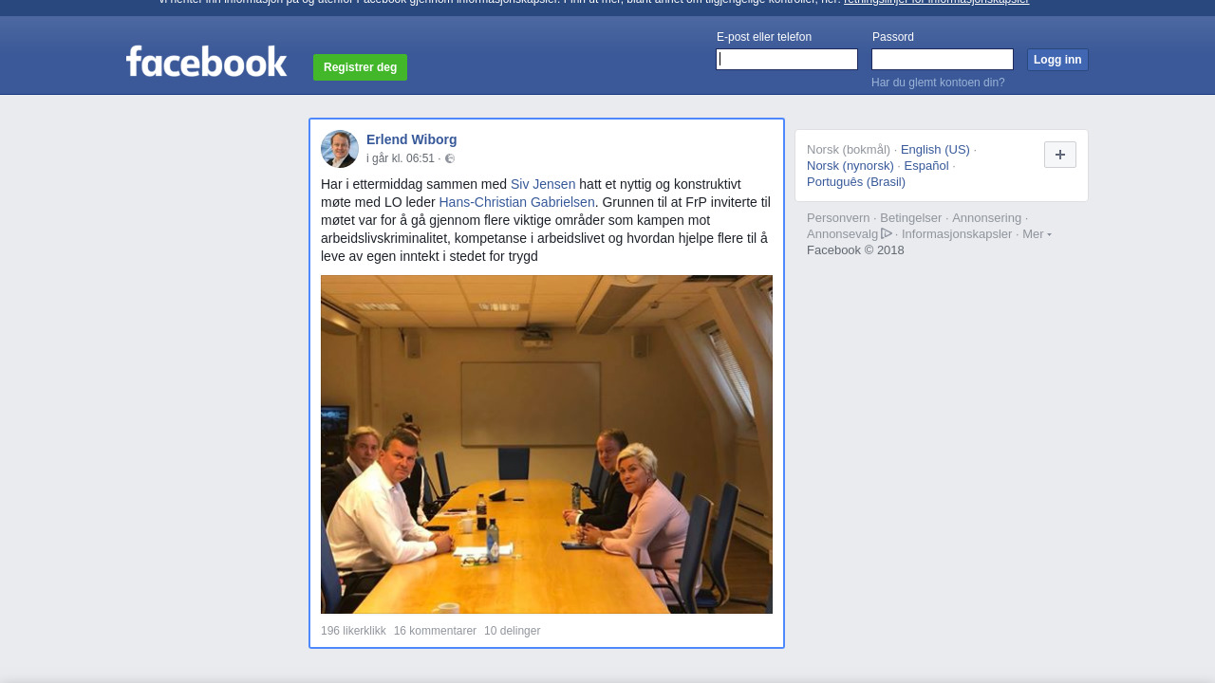The image size is (1215, 683).
Task: Click the public globe privacy icon
Action: [x=450, y=159]
